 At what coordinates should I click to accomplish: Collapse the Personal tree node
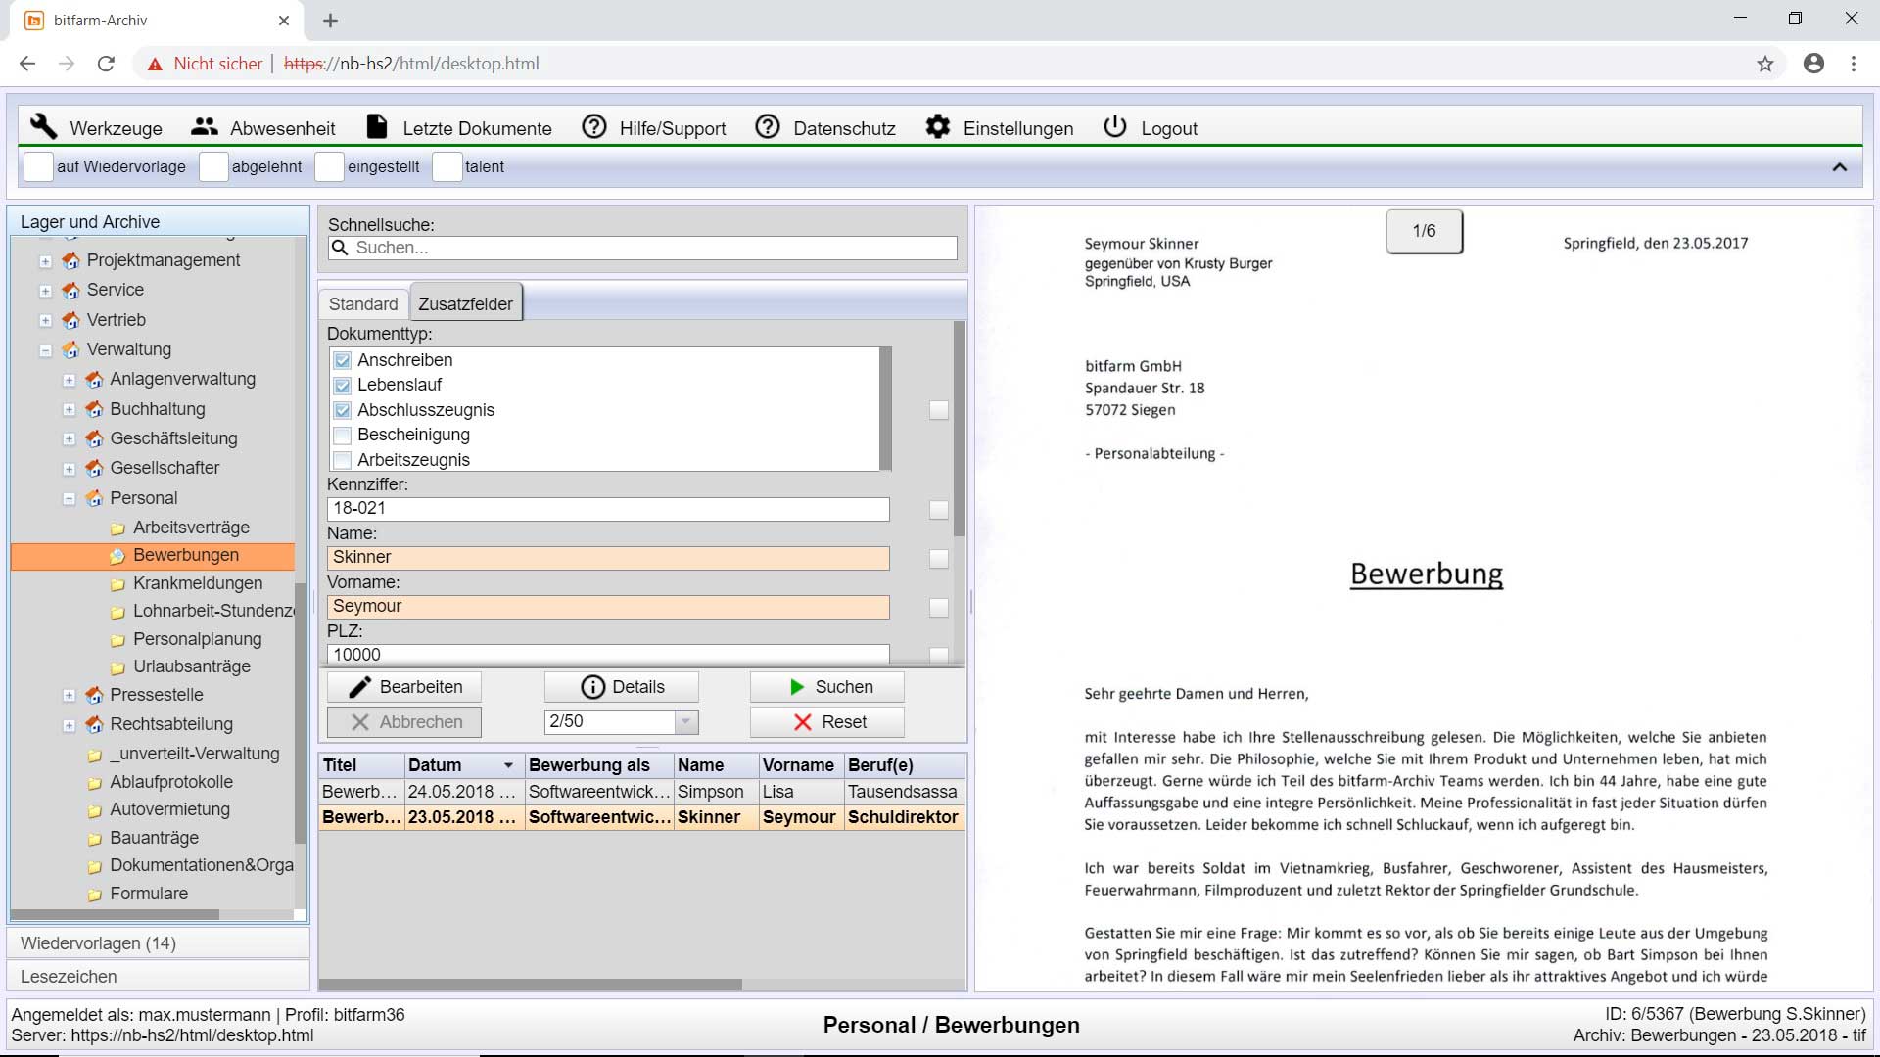[x=69, y=499]
